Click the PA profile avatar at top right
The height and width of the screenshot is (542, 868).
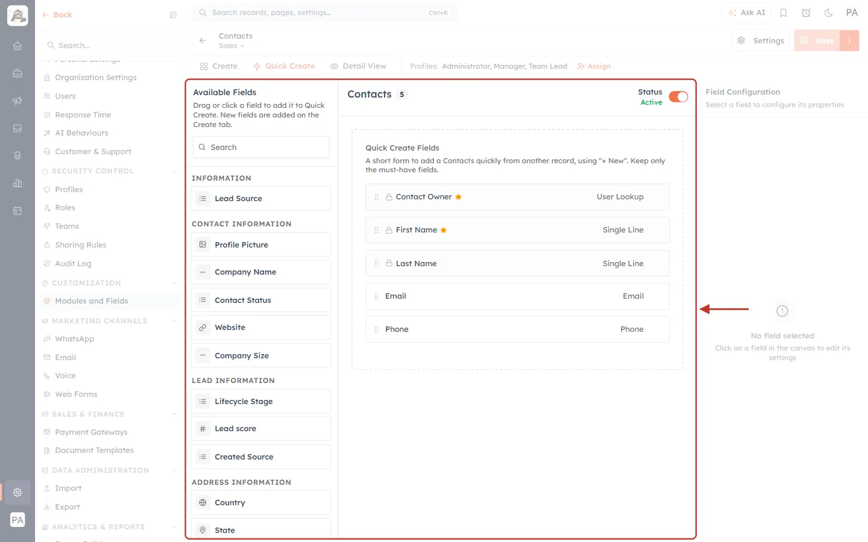pyautogui.click(x=852, y=13)
